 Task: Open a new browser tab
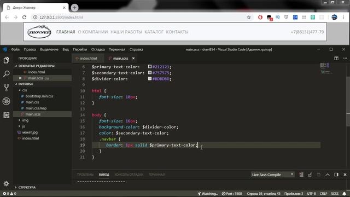click(74, 8)
